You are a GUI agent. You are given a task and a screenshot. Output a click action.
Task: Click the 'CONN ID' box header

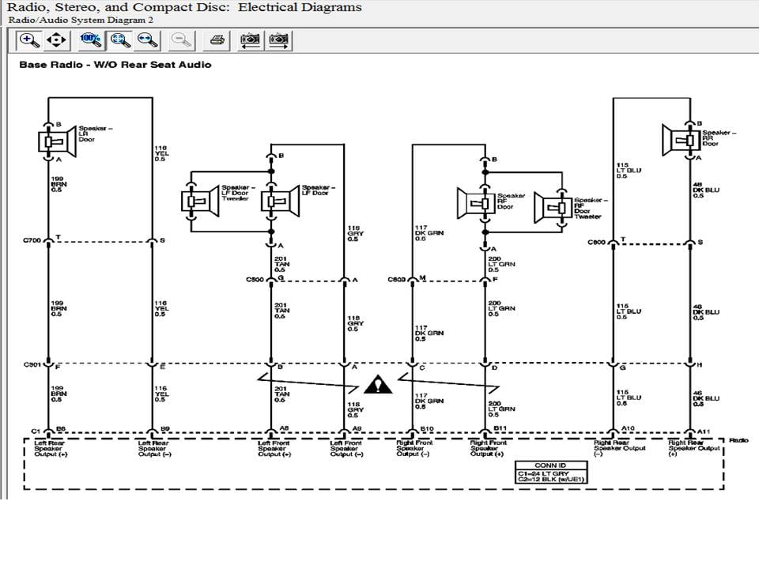pos(550,465)
